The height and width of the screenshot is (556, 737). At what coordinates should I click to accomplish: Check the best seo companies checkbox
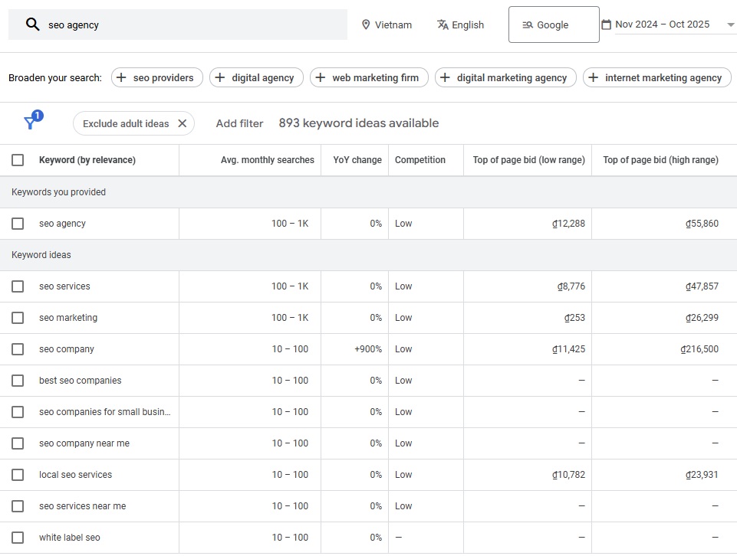pos(18,381)
